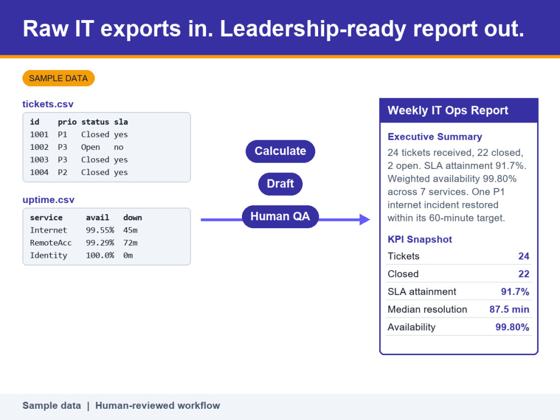Viewport: 560px width, 420px height.
Task: Click the Draft step pill
Action: (x=281, y=184)
